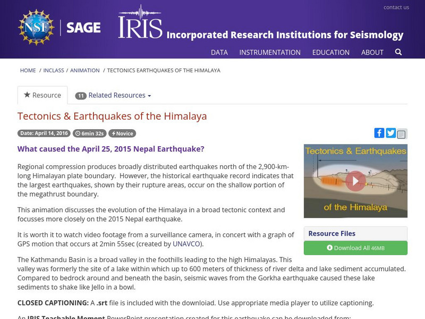Open the EDUCATION menu

pos(331,53)
